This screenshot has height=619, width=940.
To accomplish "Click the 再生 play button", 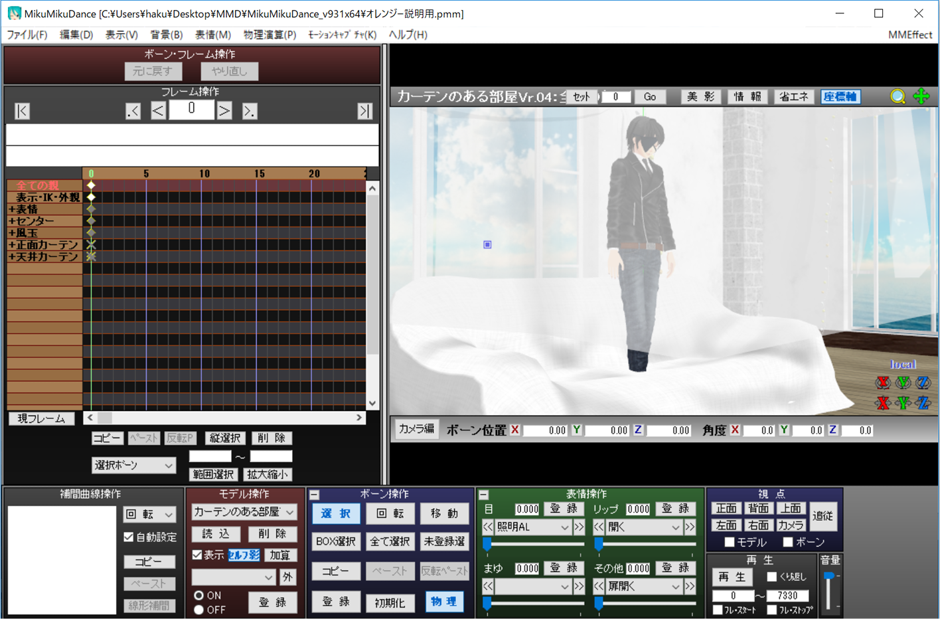I will point(732,576).
